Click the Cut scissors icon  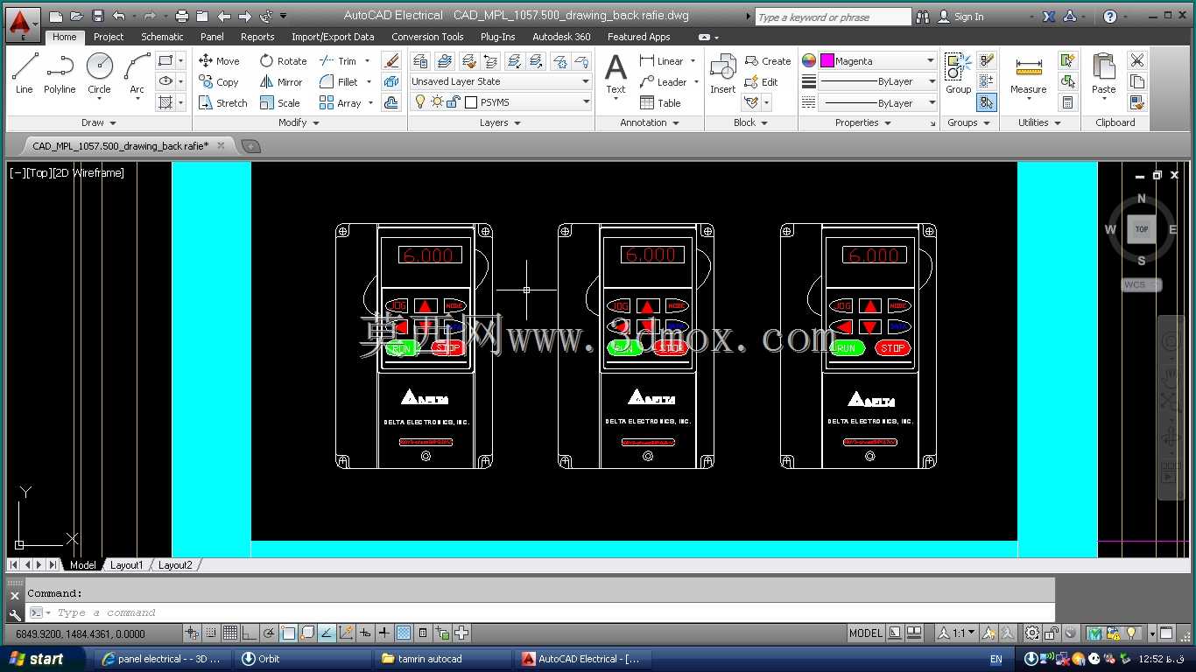click(1137, 60)
